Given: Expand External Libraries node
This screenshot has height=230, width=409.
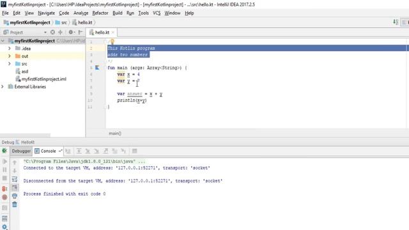Looking at the screenshot, I should pyautogui.click(x=3, y=87).
